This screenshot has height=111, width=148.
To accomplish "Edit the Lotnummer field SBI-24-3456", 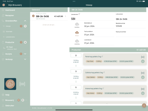I will point(131,19).
